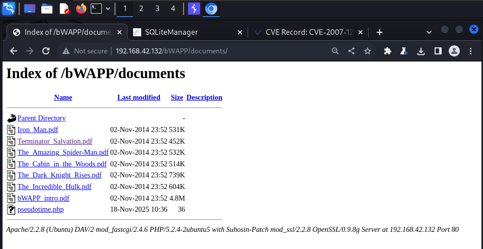This screenshot has width=483, height=249.
Task: Go back to the previous page
Action: point(14,51)
